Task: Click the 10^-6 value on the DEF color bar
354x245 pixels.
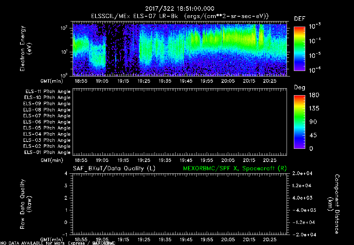Action: pyautogui.click(x=315, y=70)
